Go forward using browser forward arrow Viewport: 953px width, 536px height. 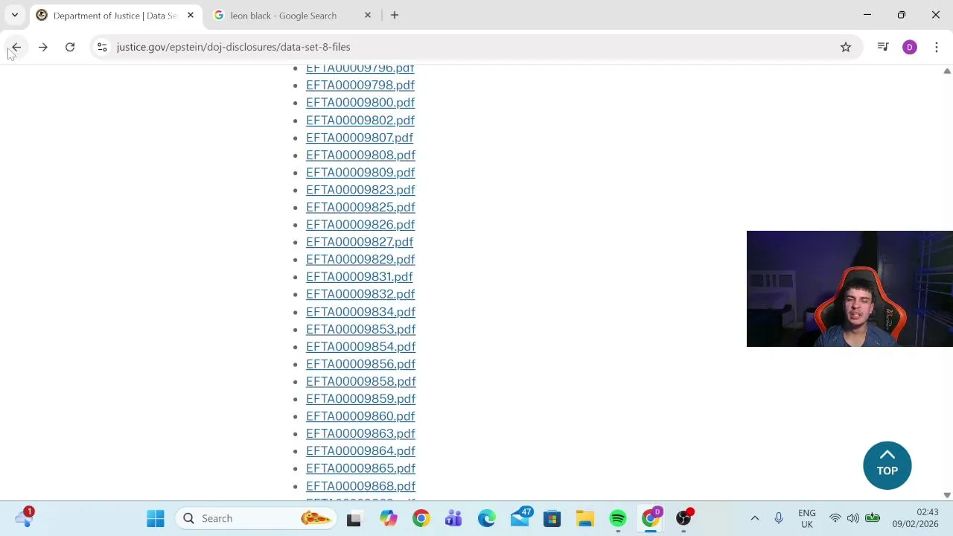43,47
